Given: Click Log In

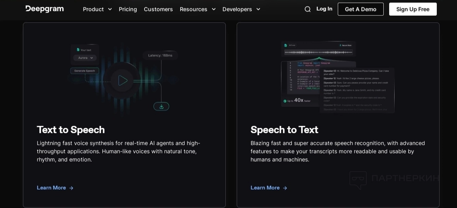Looking at the screenshot, I should 324,9.
